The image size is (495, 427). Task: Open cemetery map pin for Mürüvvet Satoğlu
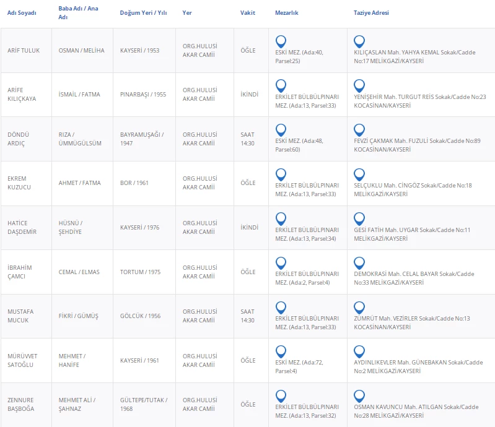point(281,352)
